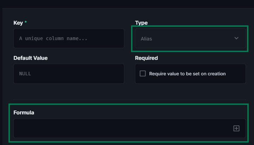Click the chevron arrow in Type field
254x145 pixels.
click(236, 38)
